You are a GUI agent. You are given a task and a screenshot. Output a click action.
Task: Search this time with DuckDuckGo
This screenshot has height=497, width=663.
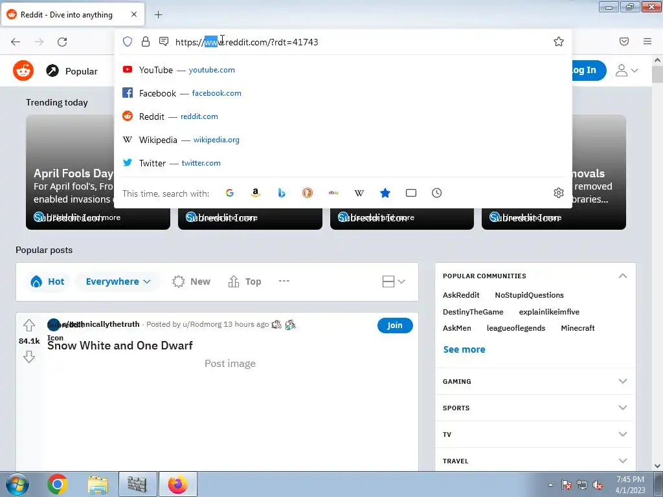(308, 193)
